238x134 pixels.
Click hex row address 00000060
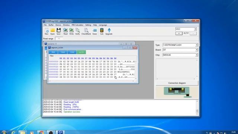click(54, 77)
